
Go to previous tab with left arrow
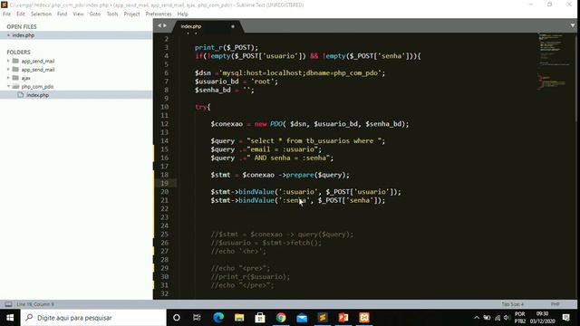click(159, 25)
